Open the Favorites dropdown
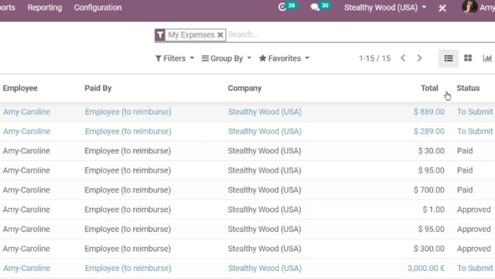Image resolution: width=495 pixels, height=279 pixels. coord(284,58)
